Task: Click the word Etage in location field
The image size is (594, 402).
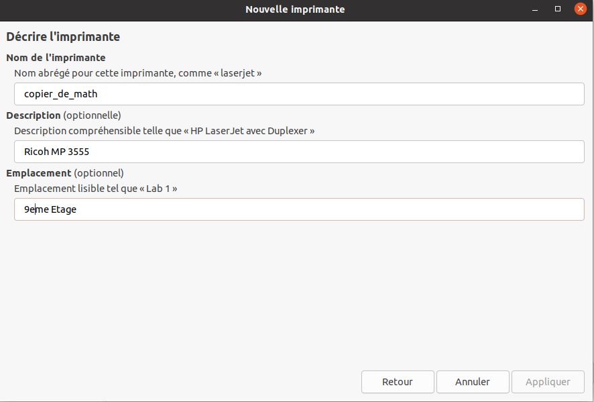Action: point(64,209)
